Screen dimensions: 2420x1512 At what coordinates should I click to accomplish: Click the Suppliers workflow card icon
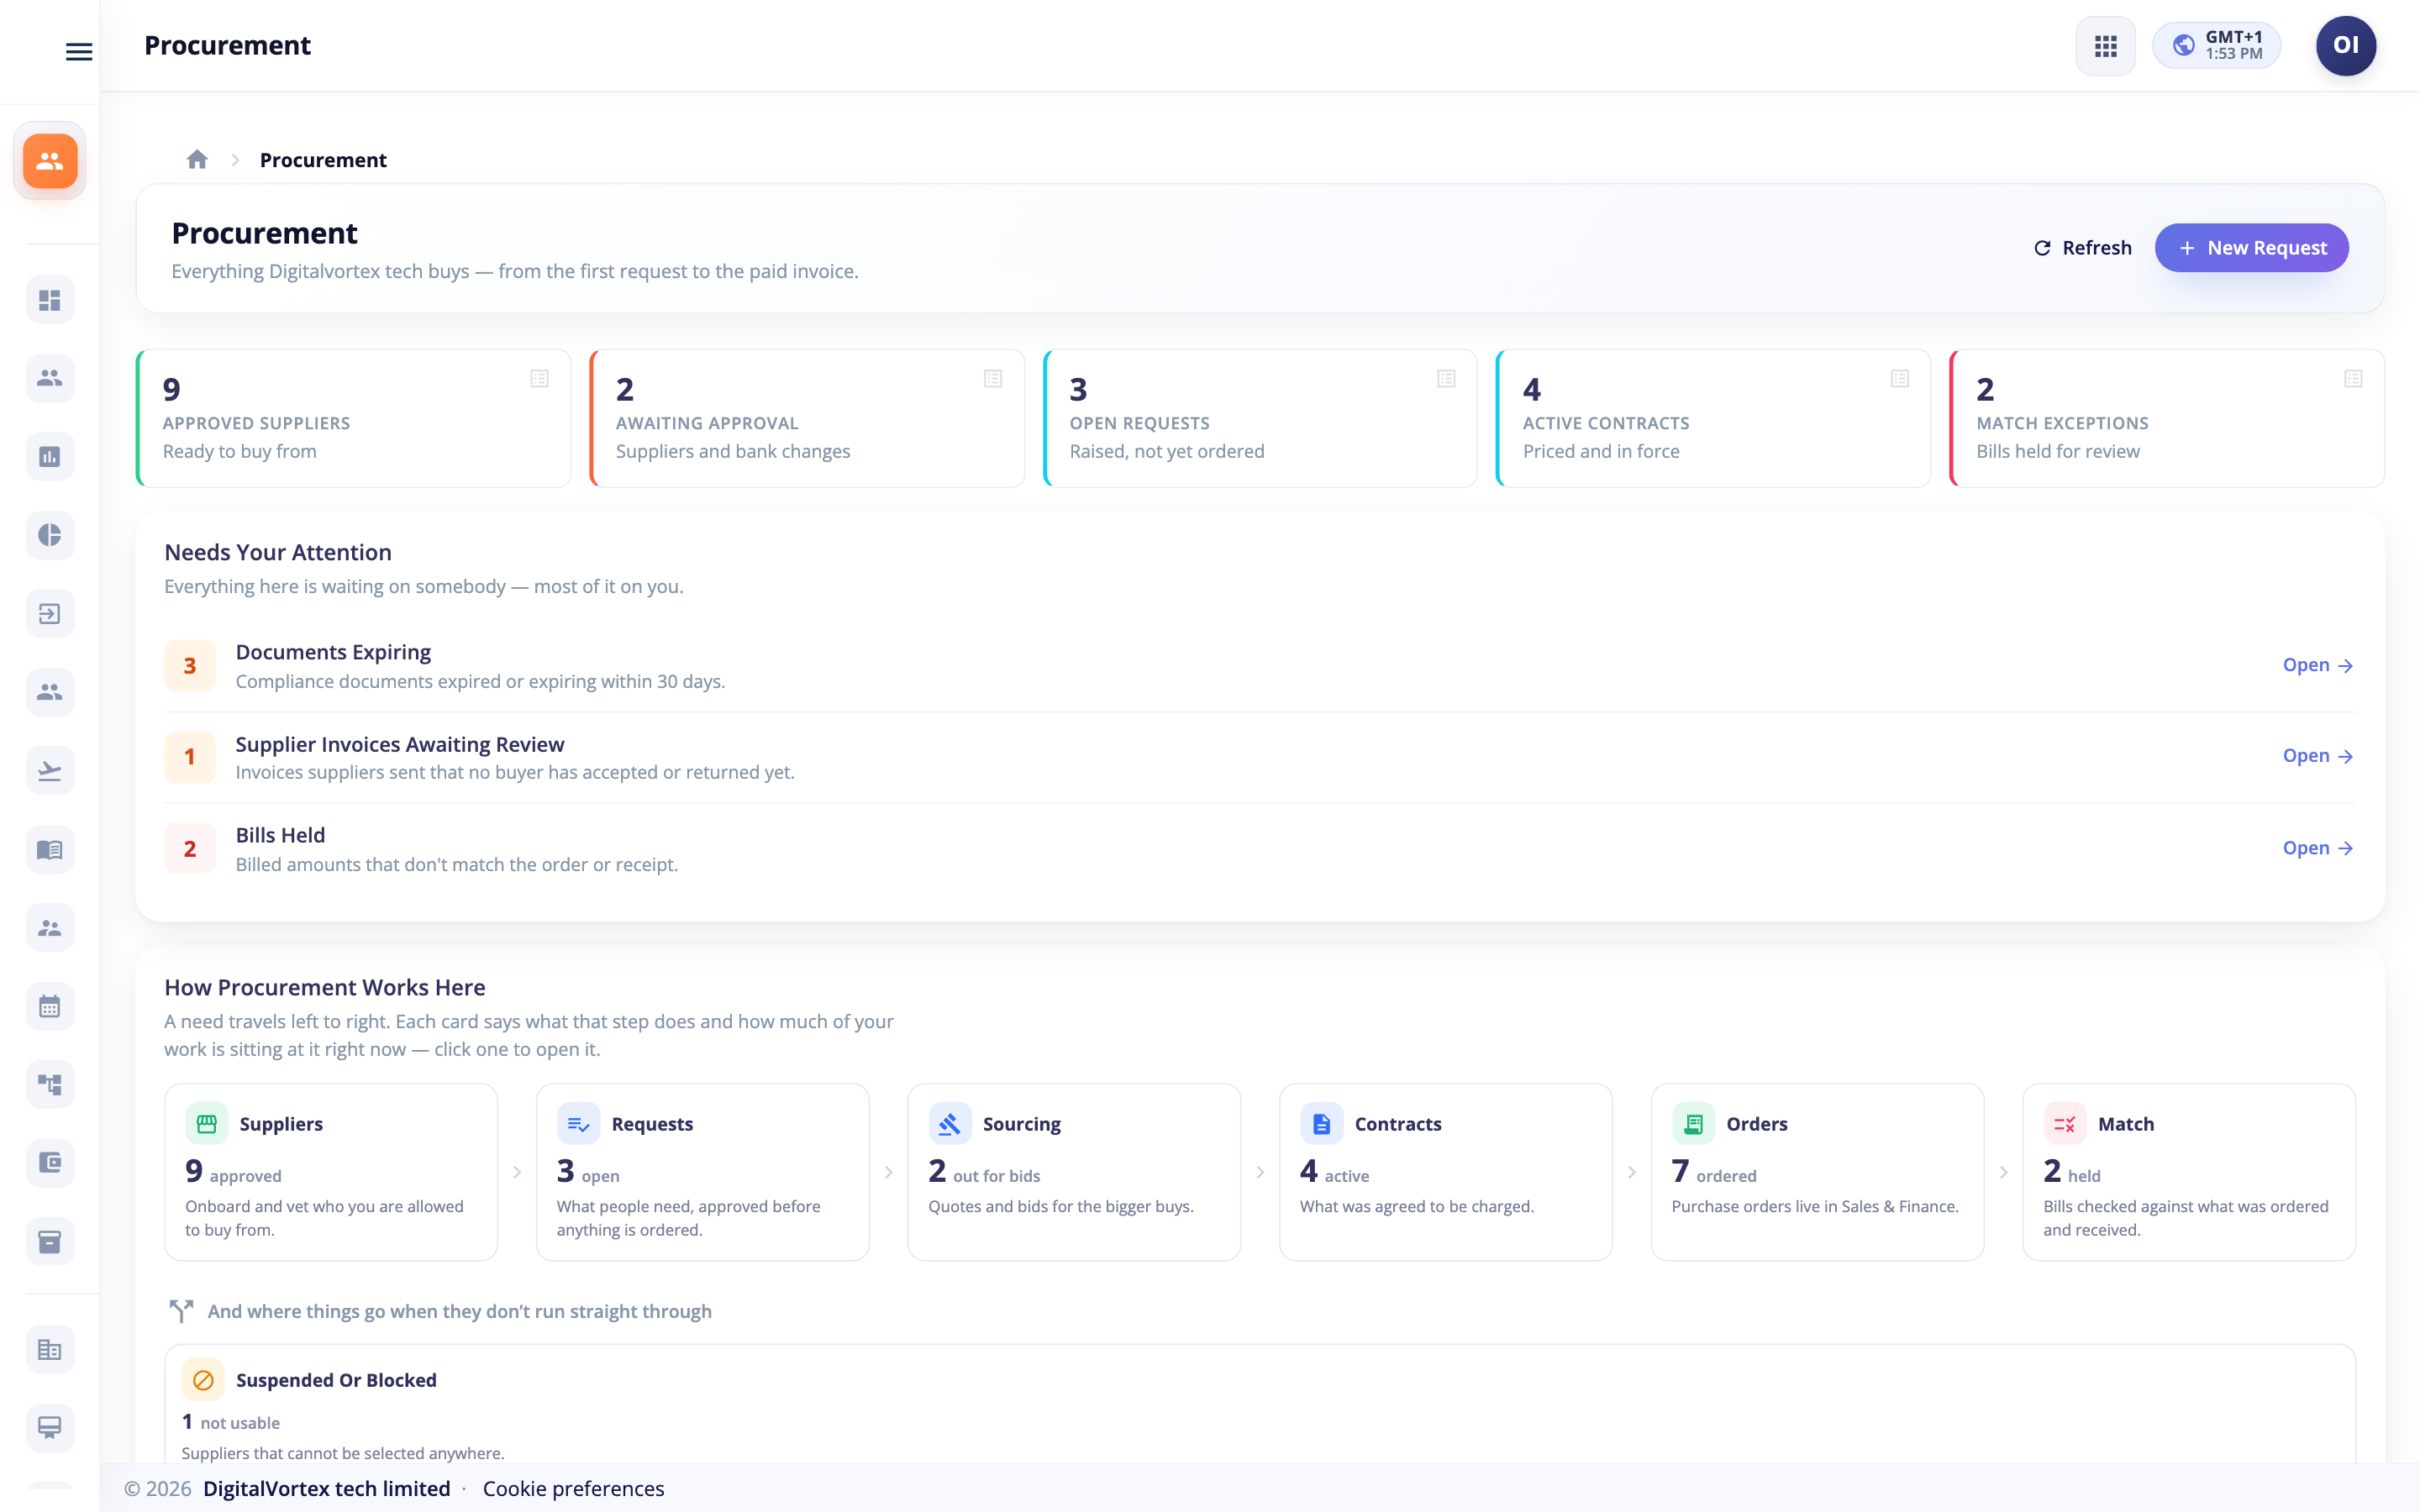click(207, 1124)
